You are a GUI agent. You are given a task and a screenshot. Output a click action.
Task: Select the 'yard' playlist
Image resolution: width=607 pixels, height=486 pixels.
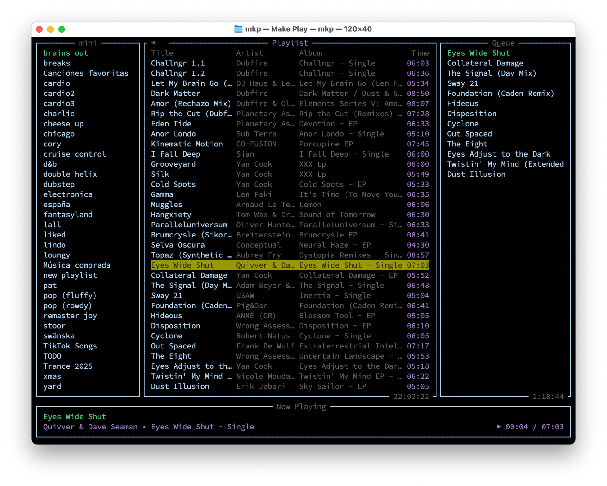click(52, 386)
